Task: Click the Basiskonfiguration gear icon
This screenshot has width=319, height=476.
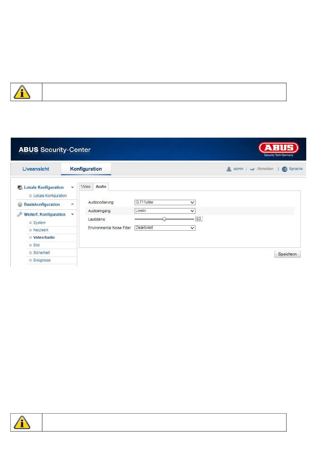Action: (20, 204)
